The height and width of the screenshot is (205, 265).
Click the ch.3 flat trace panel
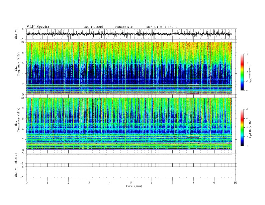pos(131,158)
